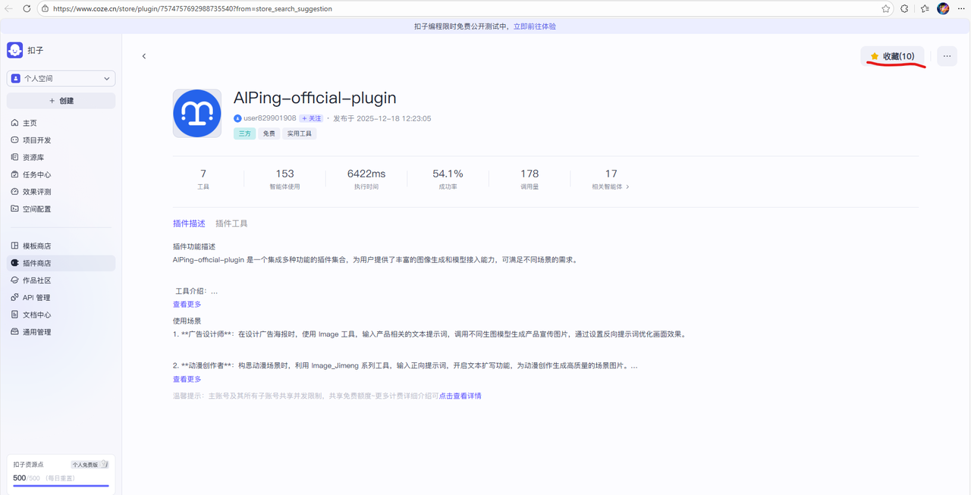
Task: Click the 153 智能体使用 stat
Action: point(284,178)
